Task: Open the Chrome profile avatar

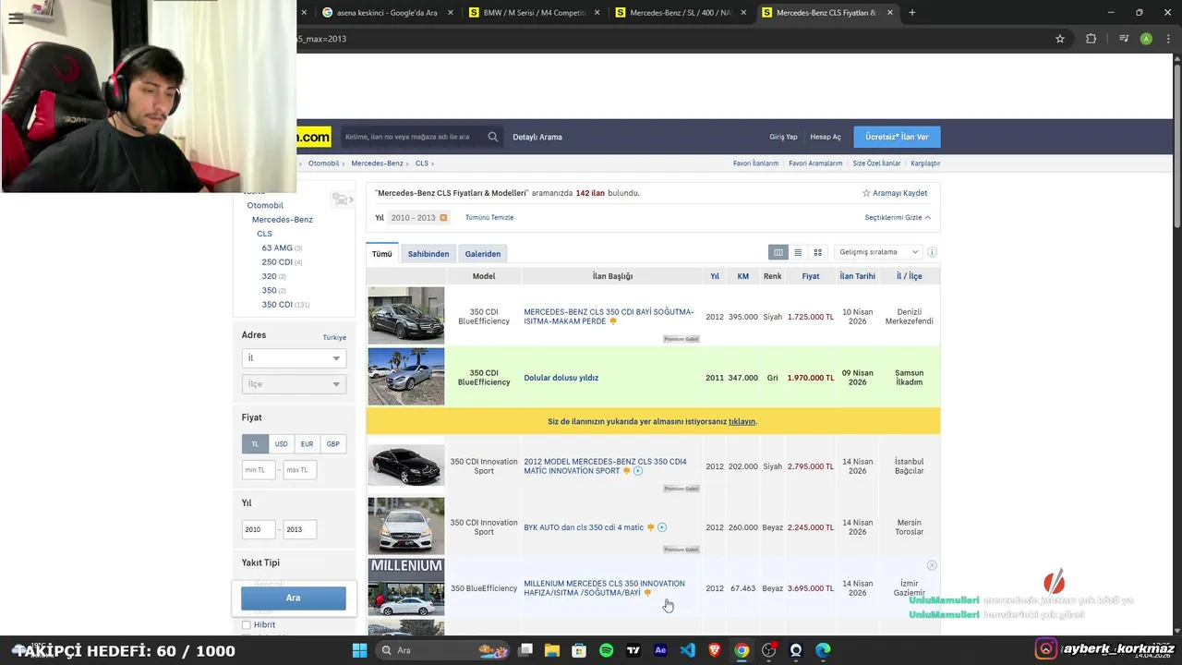Action: [x=1146, y=39]
